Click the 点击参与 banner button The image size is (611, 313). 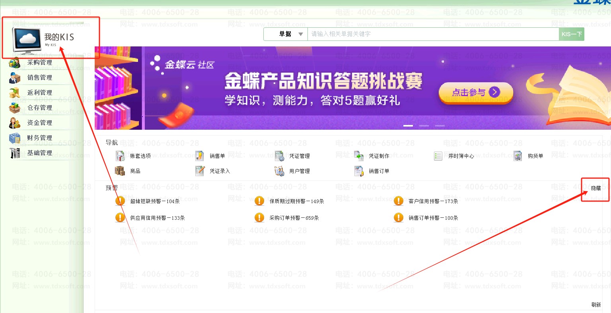click(x=476, y=92)
